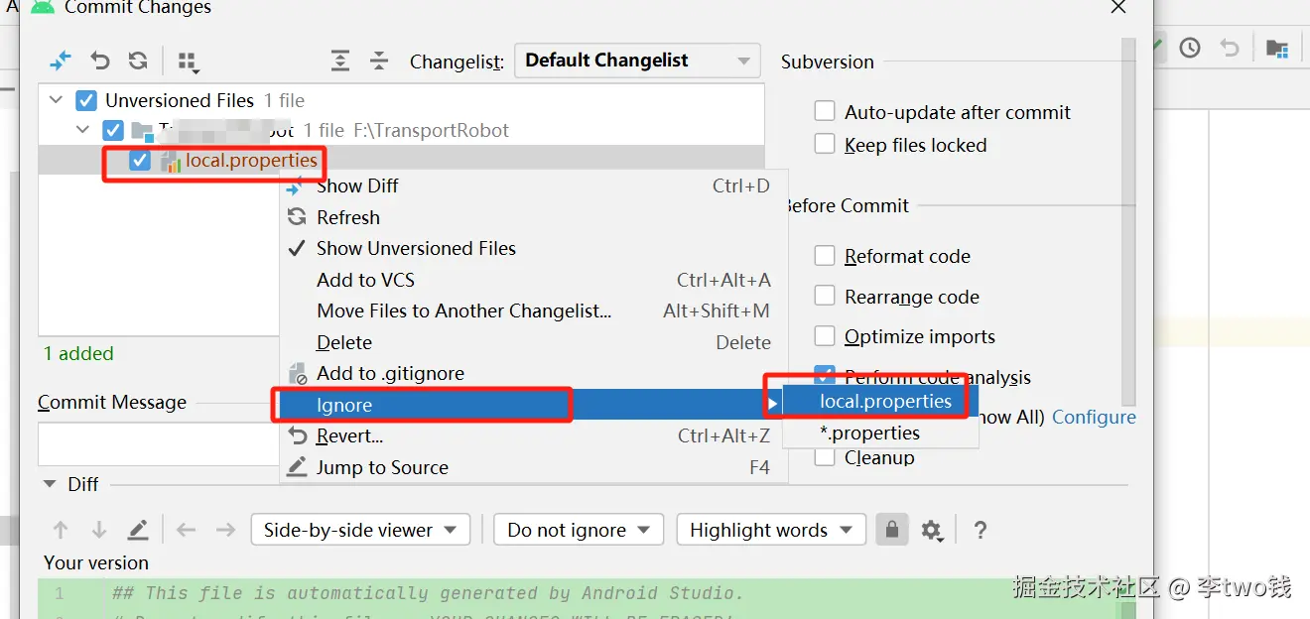Open the Default Changelist dropdown
Screen dimensions: 1310x619
pos(637,61)
